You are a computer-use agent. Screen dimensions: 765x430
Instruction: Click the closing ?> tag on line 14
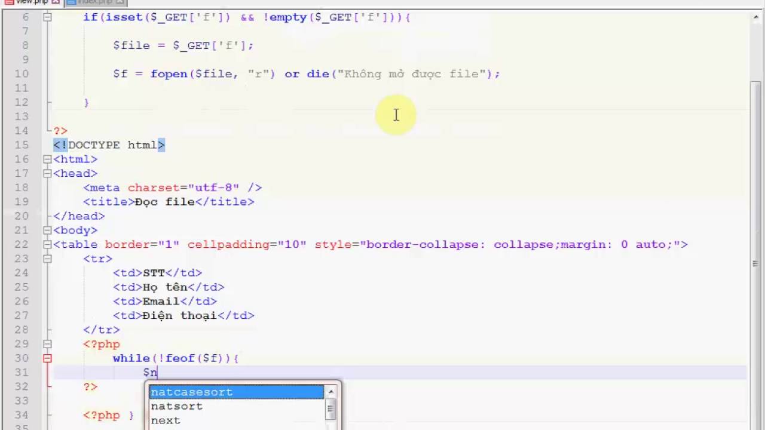tap(60, 131)
